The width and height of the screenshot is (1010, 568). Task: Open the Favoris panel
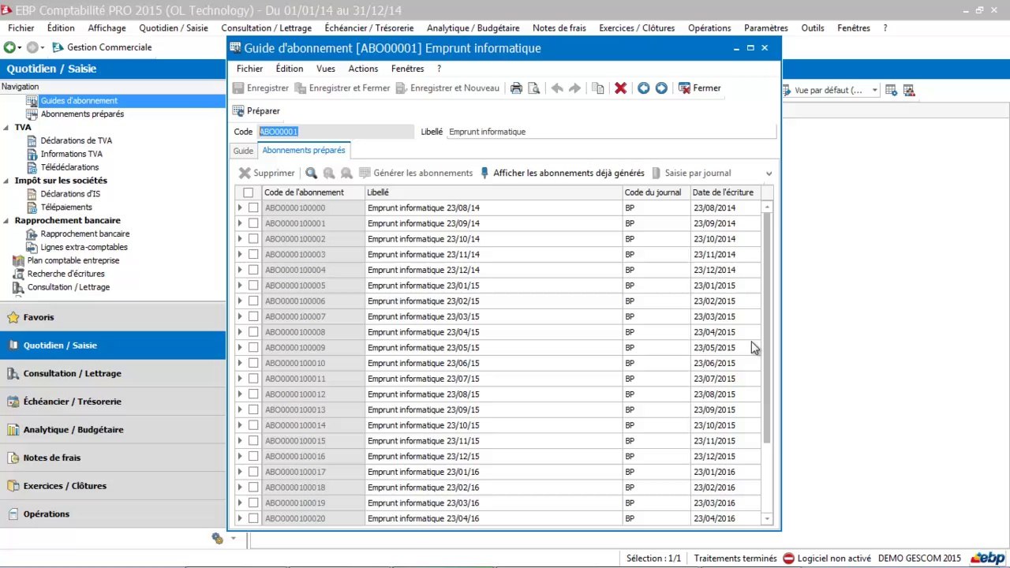coord(113,317)
